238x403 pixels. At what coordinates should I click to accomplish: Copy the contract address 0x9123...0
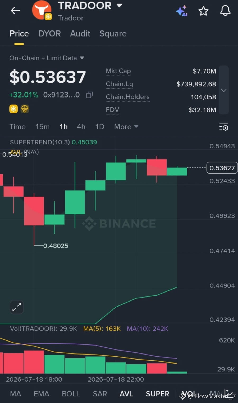[89, 95]
